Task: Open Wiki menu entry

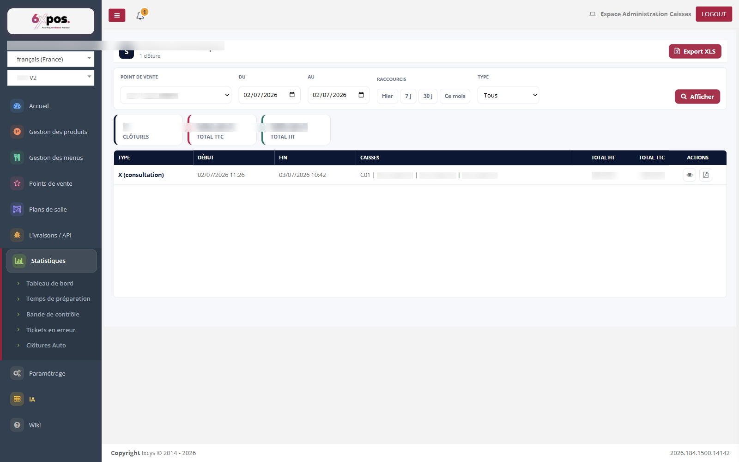Action: [35, 425]
